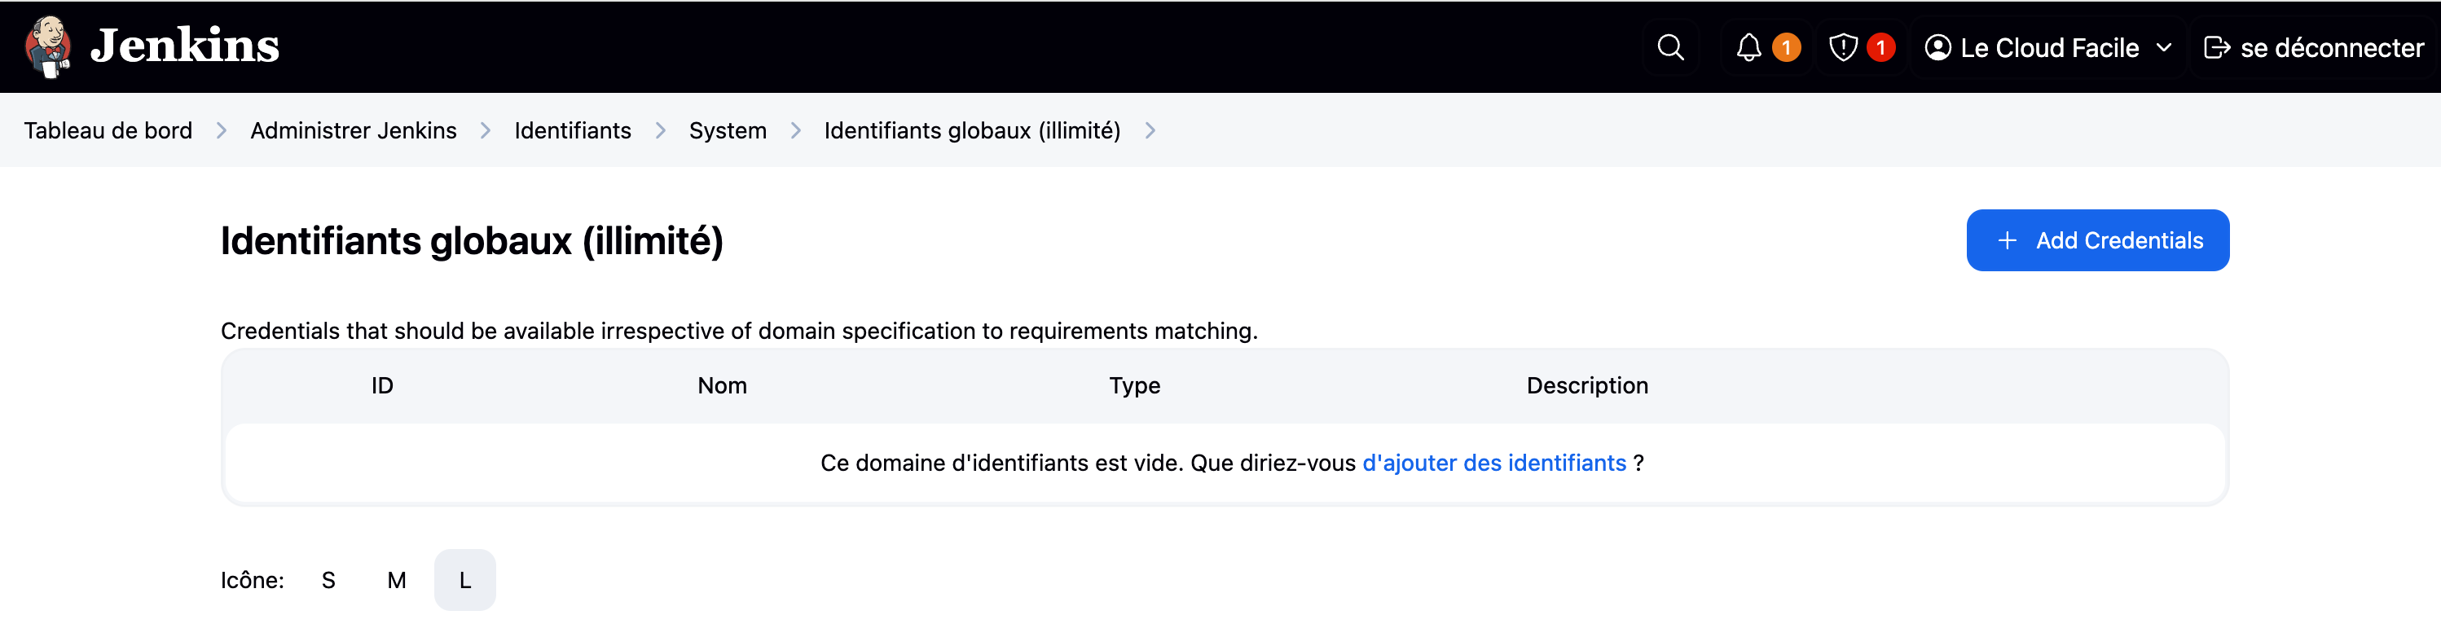
Task: Click the Jenkins butler logo icon
Action: tap(47, 46)
